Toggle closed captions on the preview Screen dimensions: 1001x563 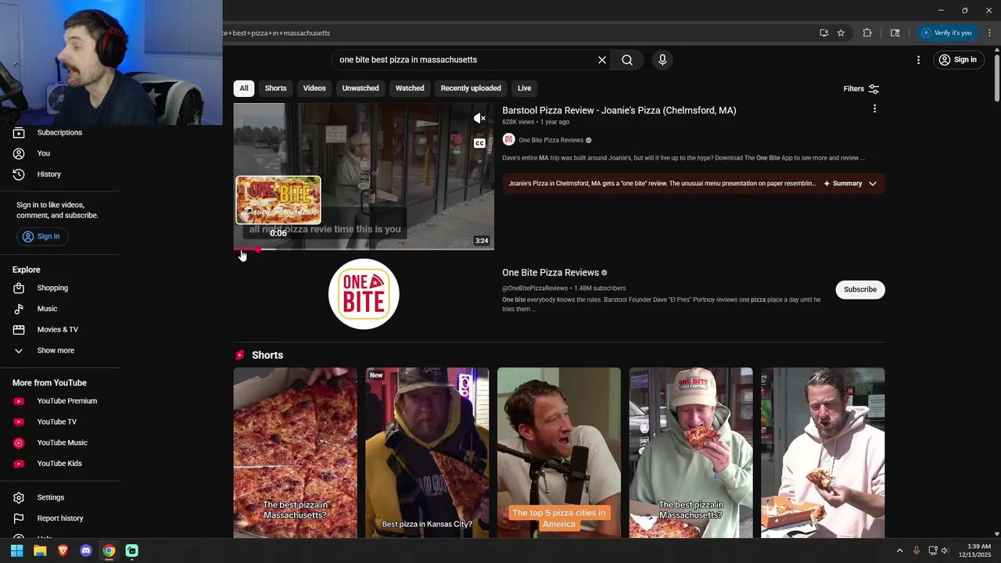tap(479, 143)
